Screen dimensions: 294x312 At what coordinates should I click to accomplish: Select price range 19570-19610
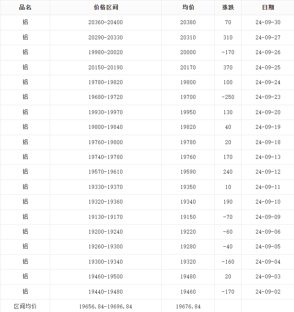click(105, 172)
